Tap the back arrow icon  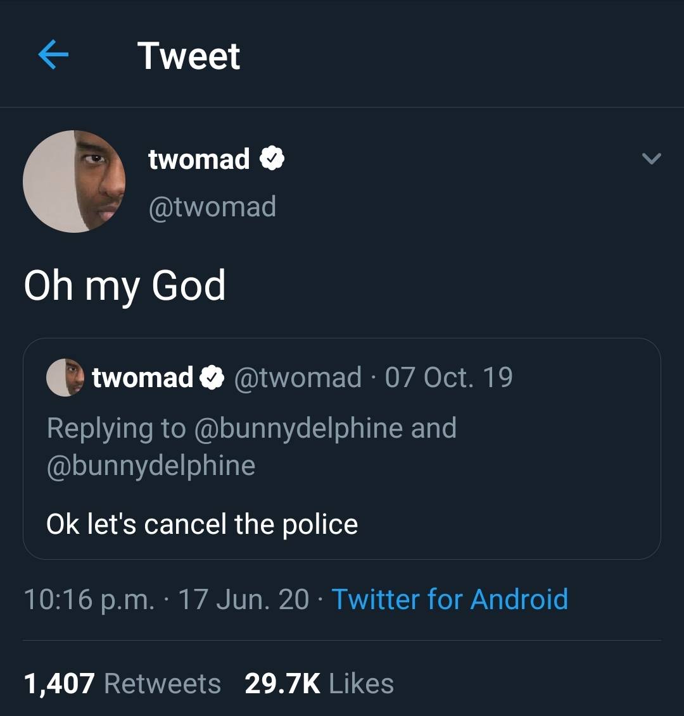click(x=53, y=56)
